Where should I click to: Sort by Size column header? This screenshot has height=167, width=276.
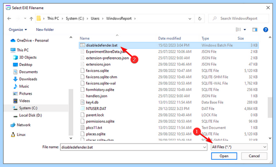241,38
